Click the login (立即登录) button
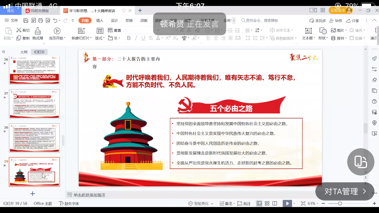The width and height of the screenshot is (379, 213). (x=340, y=11)
